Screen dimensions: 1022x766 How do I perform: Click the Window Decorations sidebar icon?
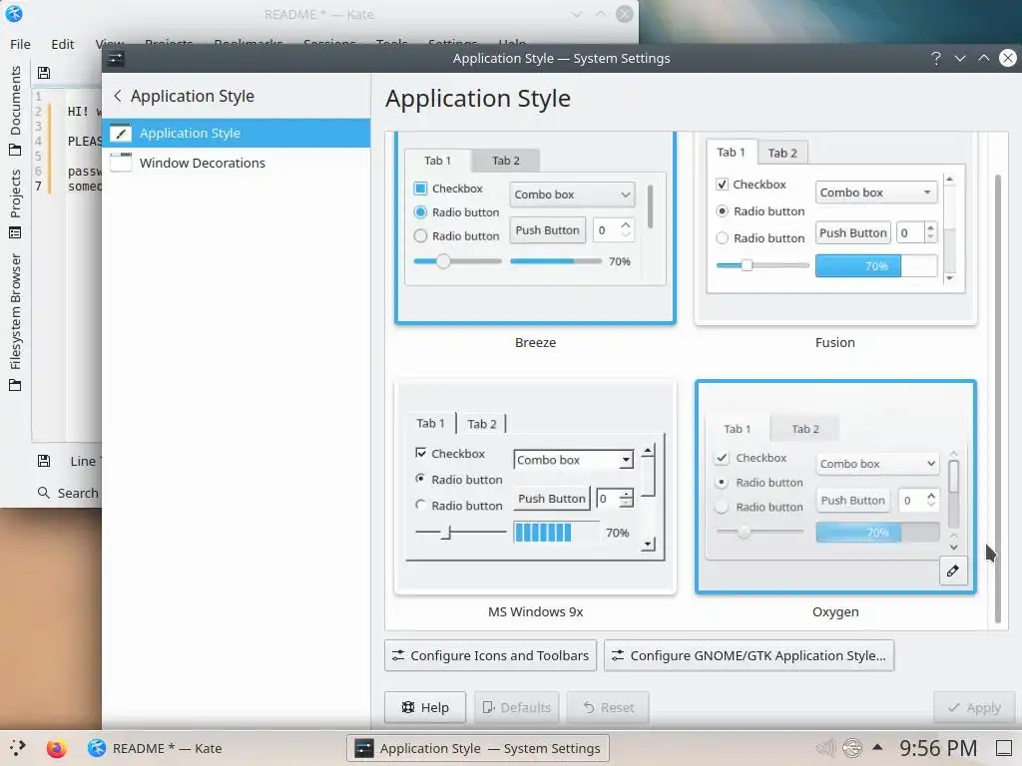[121, 163]
